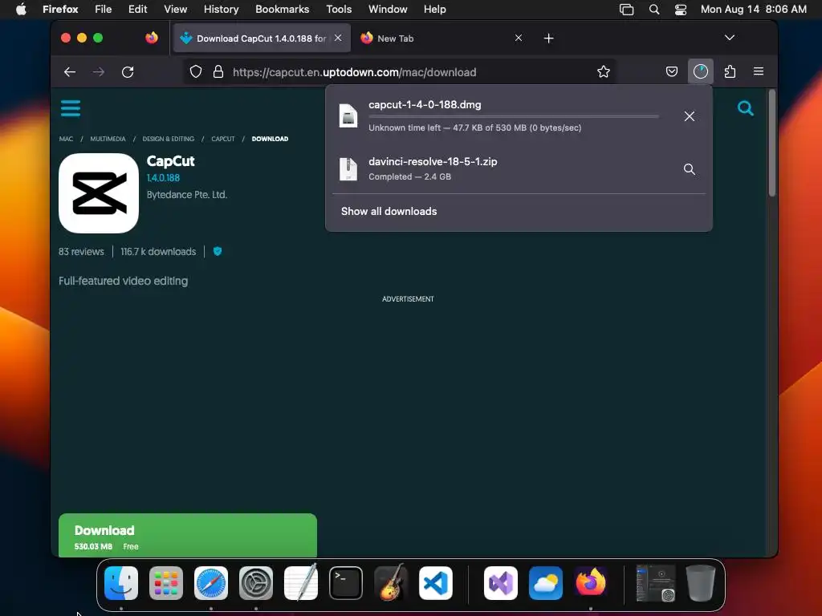Expand the list all tabs chevron

[x=729, y=38]
